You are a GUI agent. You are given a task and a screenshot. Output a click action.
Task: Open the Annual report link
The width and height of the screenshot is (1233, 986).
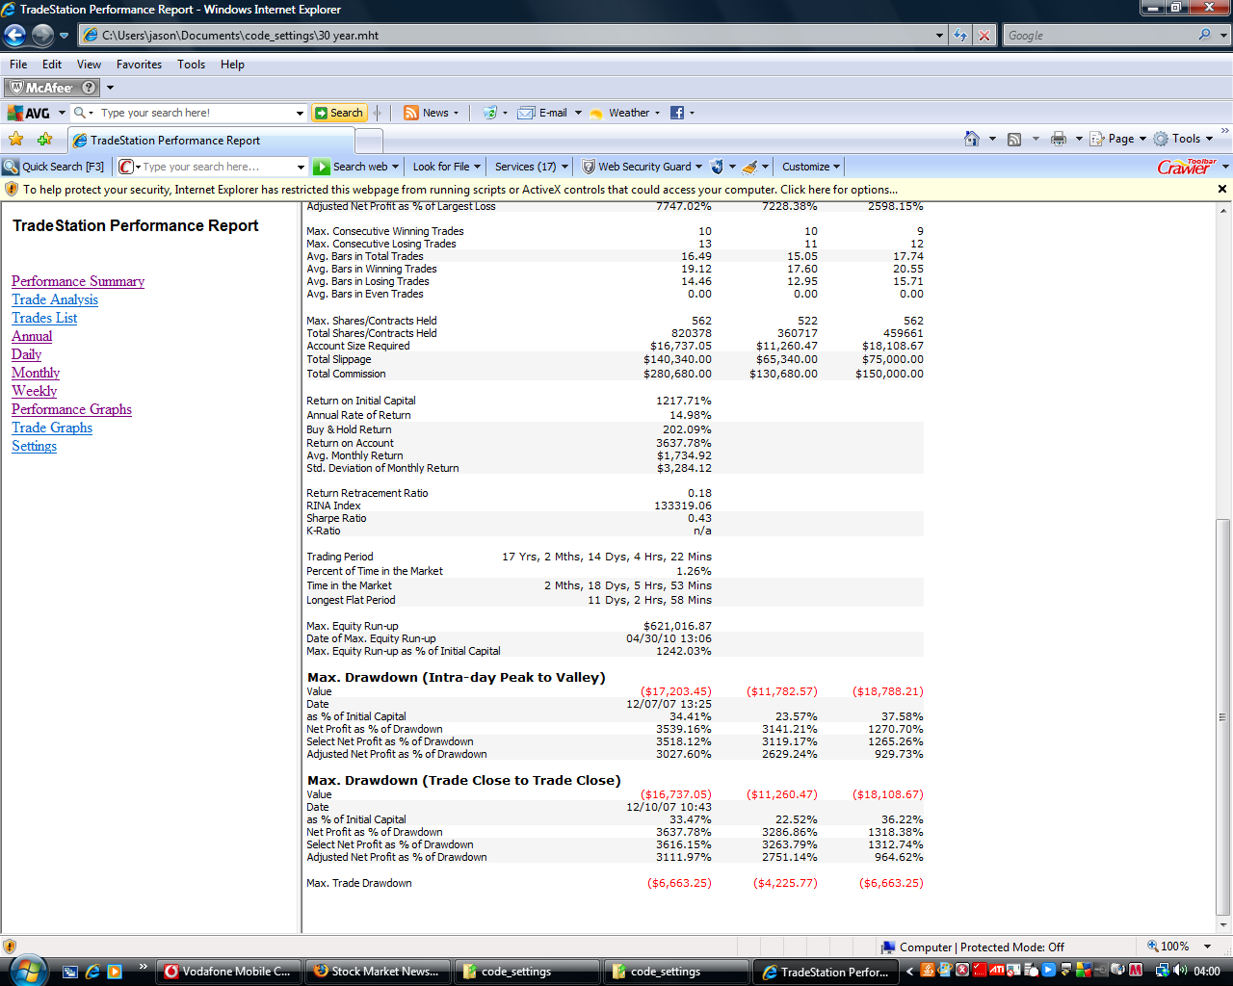click(x=32, y=336)
